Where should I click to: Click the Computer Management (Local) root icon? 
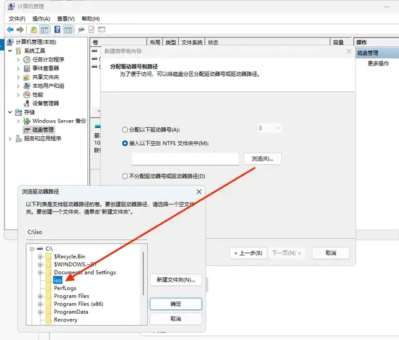pos(10,42)
